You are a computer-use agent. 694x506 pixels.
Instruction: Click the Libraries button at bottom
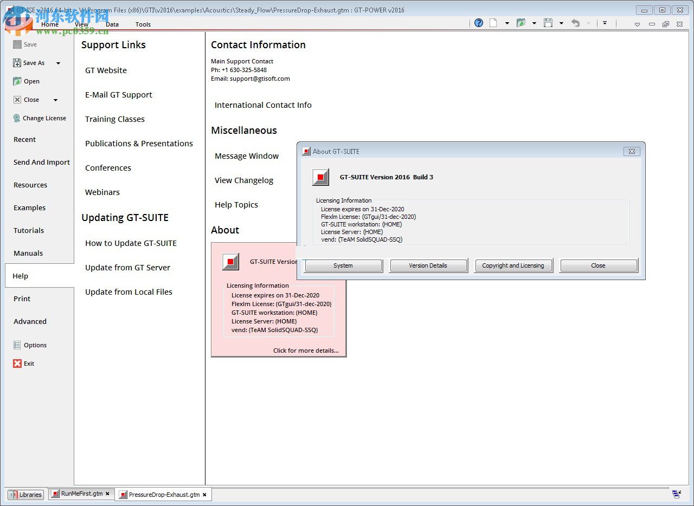(25, 494)
